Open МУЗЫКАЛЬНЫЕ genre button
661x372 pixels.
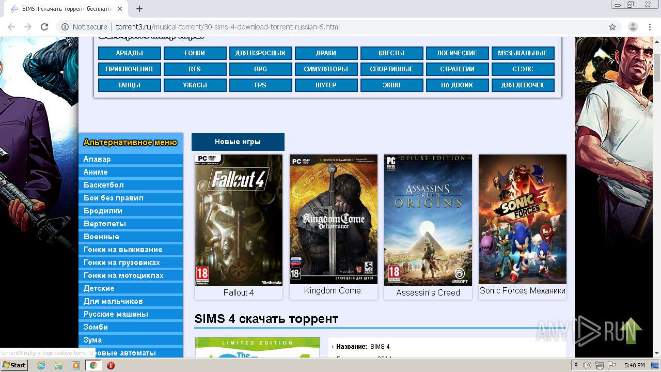point(523,53)
